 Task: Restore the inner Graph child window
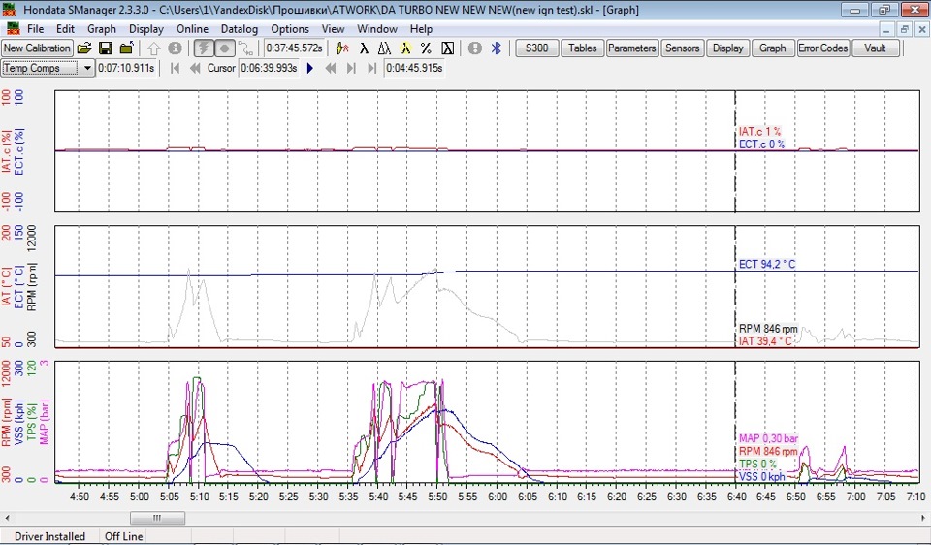click(x=904, y=29)
